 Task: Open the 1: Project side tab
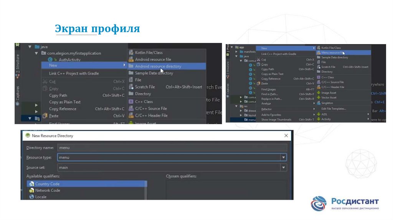point(228,50)
